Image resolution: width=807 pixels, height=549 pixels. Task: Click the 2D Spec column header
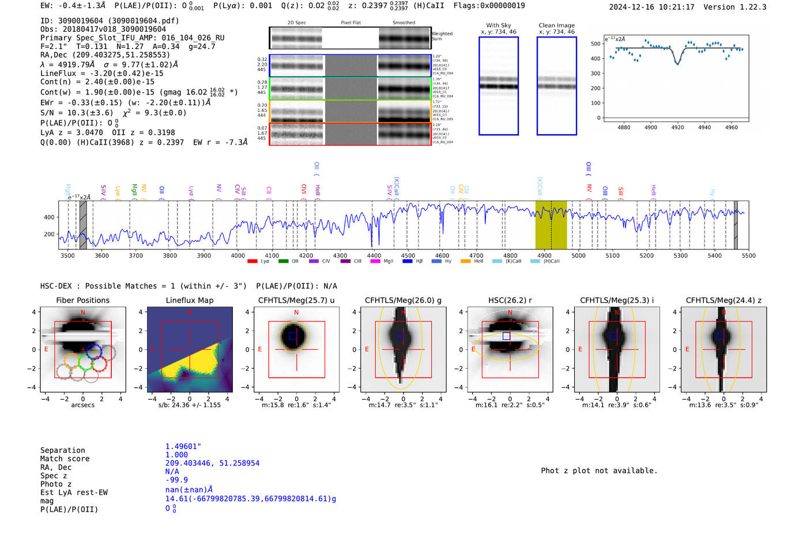click(x=297, y=22)
